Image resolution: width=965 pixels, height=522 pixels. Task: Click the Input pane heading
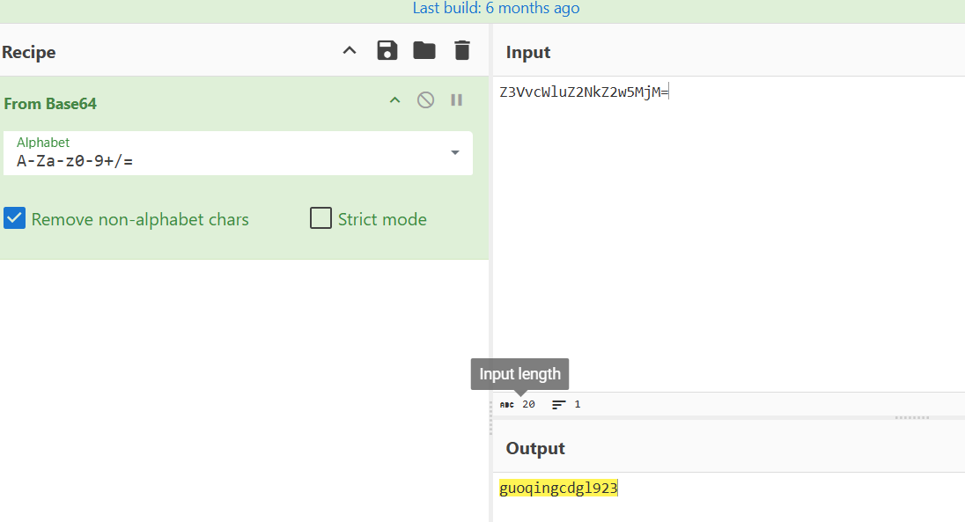tap(528, 52)
